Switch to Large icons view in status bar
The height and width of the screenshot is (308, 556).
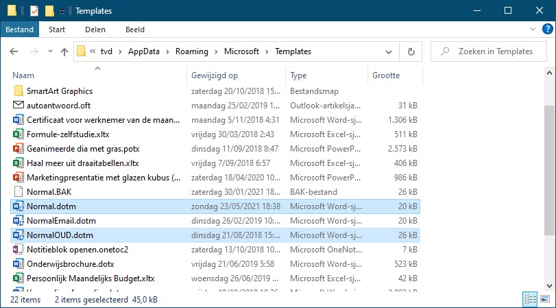(x=544, y=299)
